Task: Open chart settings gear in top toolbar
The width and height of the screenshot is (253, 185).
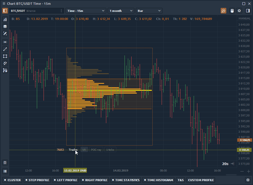Action: [x=239, y=11]
